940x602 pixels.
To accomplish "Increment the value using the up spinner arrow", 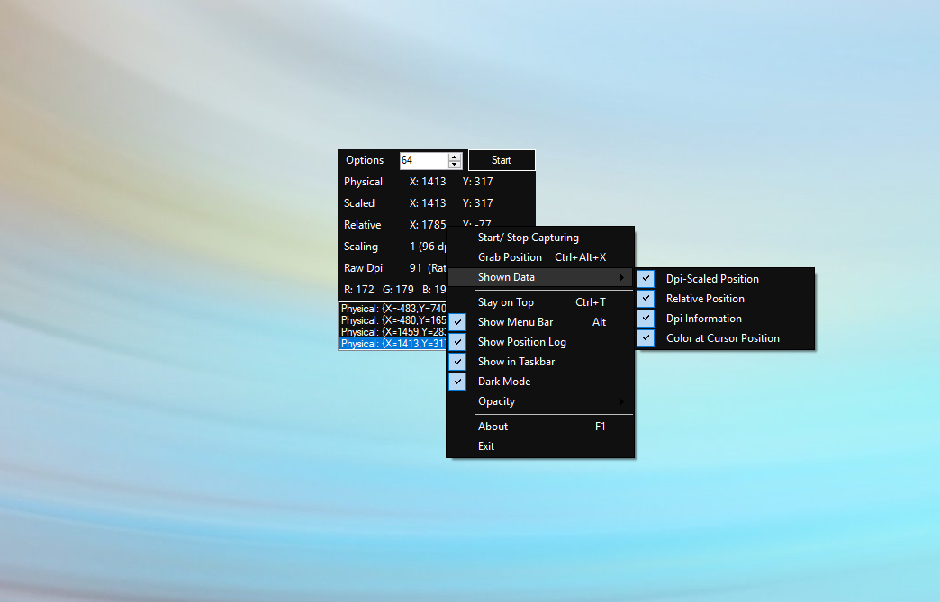I will pos(456,156).
